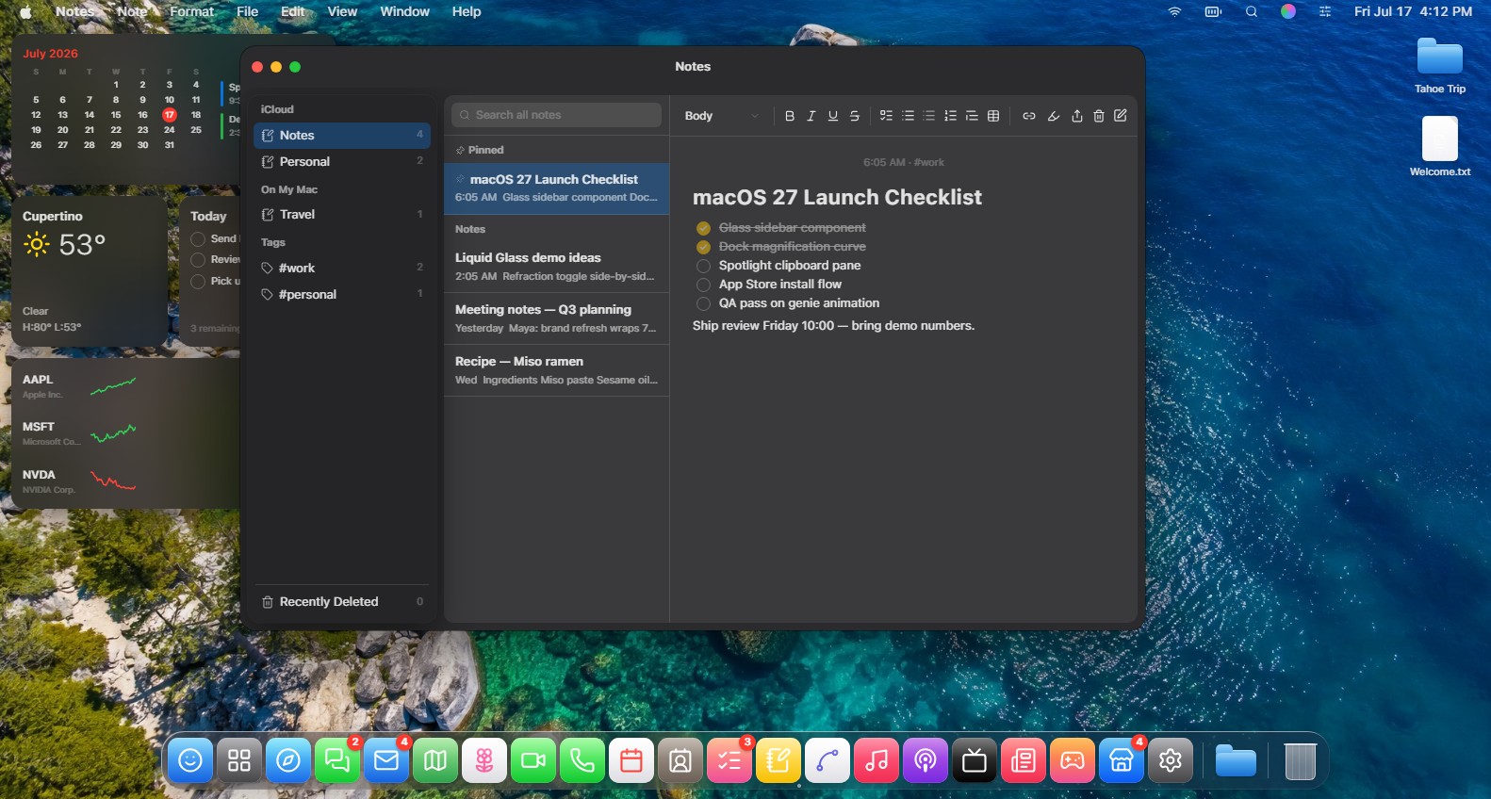Open Spotlight search in the menu bar
The image size is (1491, 799).
[1252, 11]
